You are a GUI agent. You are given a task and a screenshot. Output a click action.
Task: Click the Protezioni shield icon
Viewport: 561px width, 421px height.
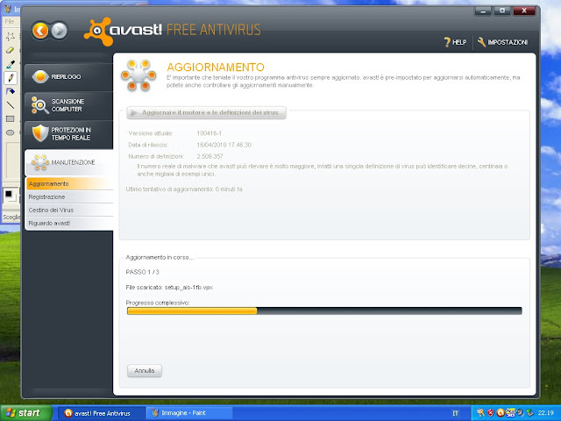[40, 133]
